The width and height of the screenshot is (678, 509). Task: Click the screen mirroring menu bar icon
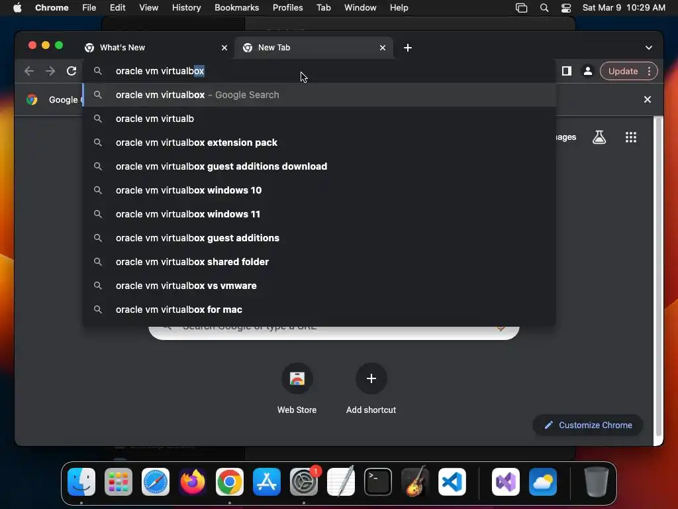click(522, 8)
